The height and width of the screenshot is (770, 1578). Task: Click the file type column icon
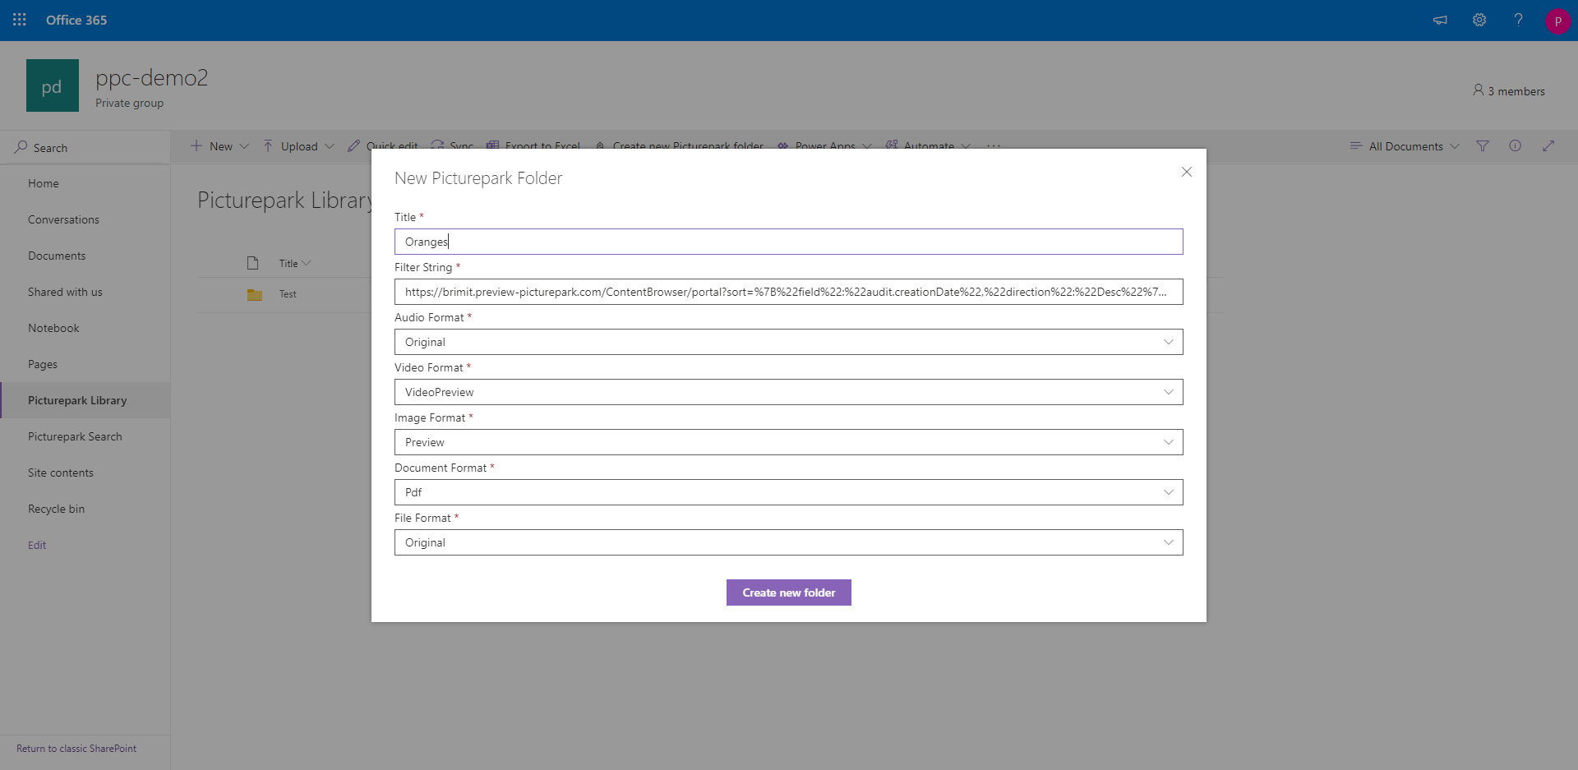click(x=253, y=263)
